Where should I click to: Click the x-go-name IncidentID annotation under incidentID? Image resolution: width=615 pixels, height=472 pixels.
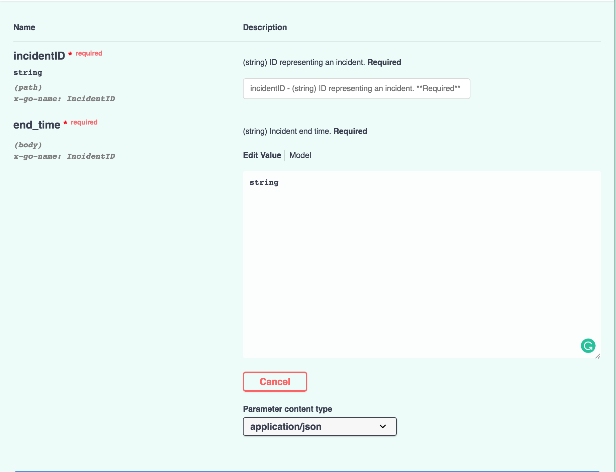(x=64, y=98)
